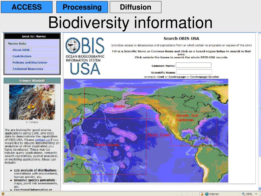This screenshot has width=261, height=196.
Task: Select the Pacific Coast region box
Action: (x=159, y=135)
